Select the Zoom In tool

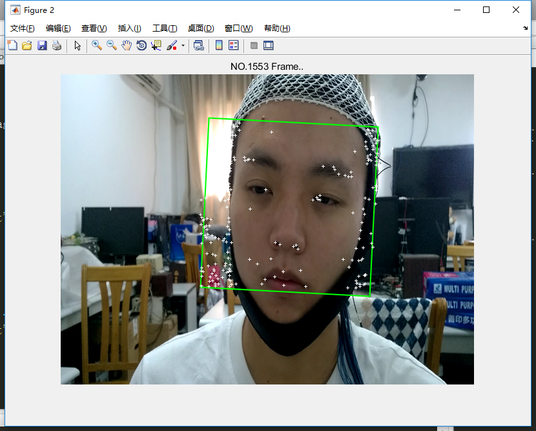97,45
